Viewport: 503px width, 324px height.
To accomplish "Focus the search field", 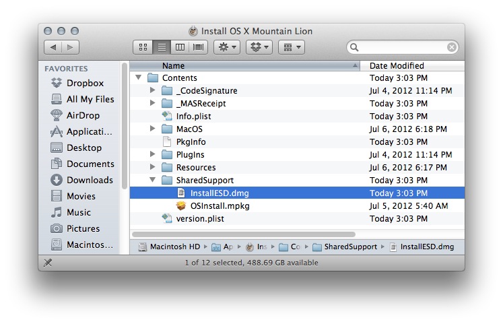I will point(401,47).
